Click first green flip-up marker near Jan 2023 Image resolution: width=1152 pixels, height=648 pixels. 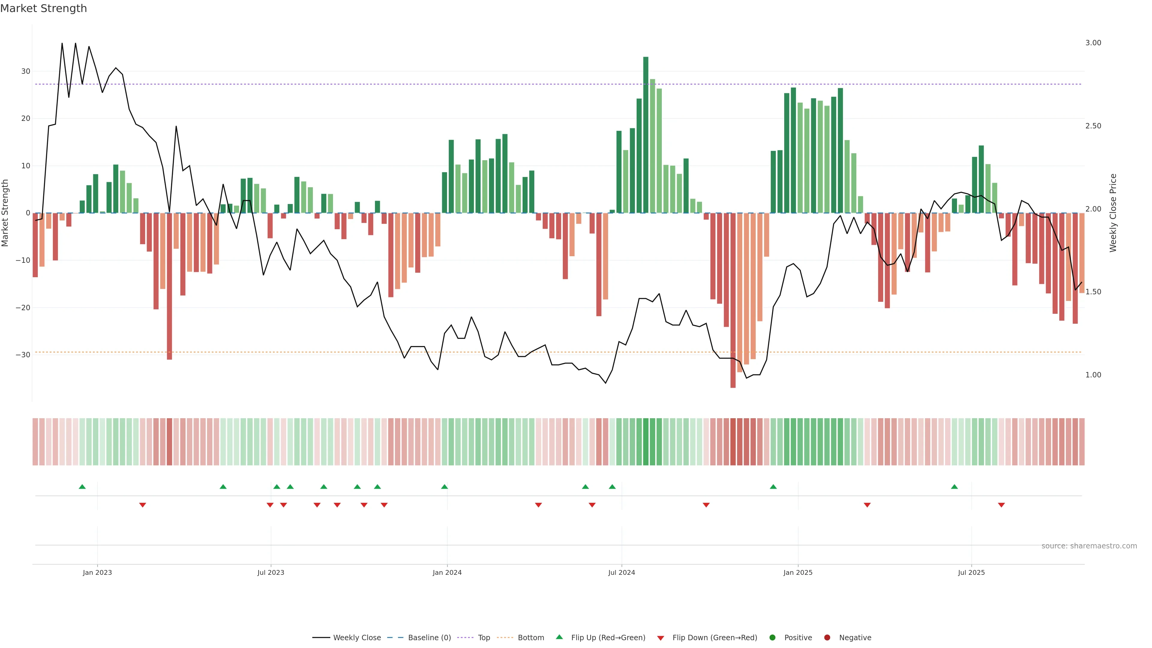[82, 487]
